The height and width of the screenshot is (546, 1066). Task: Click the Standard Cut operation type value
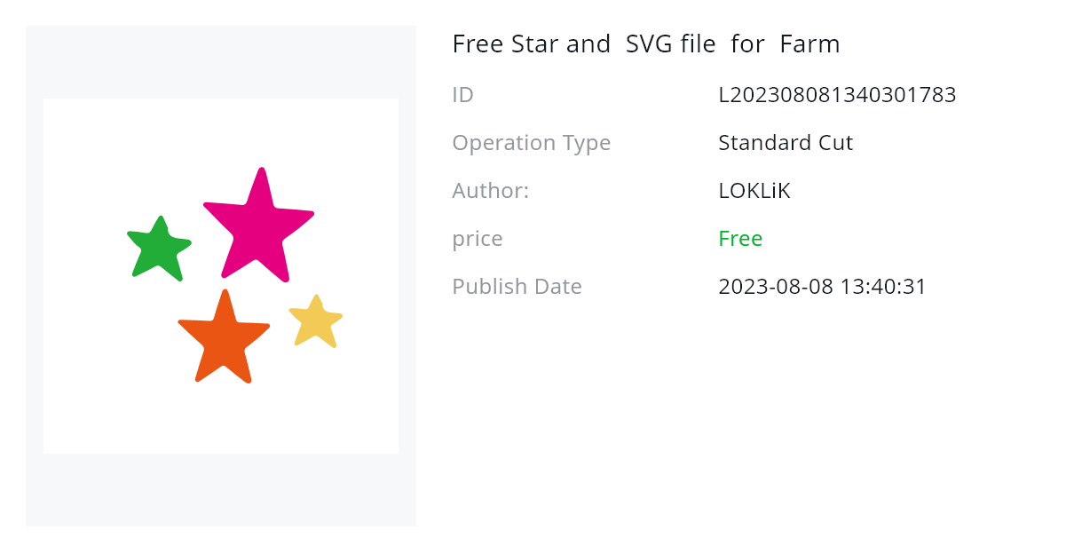coord(786,143)
